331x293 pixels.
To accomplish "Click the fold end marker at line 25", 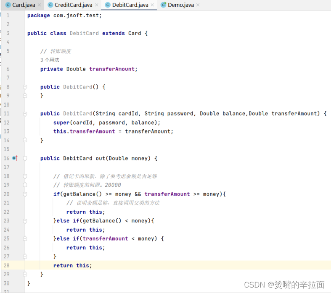I will [25, 238].
